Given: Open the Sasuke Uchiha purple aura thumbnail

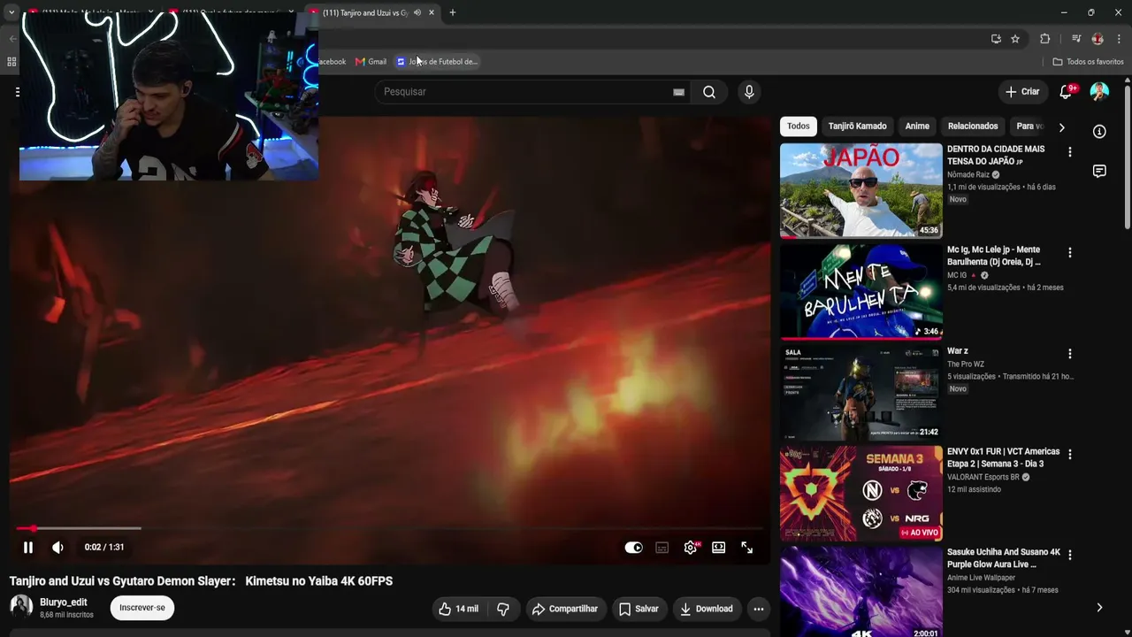Looking at the screenshot, I should pos(861,592).
